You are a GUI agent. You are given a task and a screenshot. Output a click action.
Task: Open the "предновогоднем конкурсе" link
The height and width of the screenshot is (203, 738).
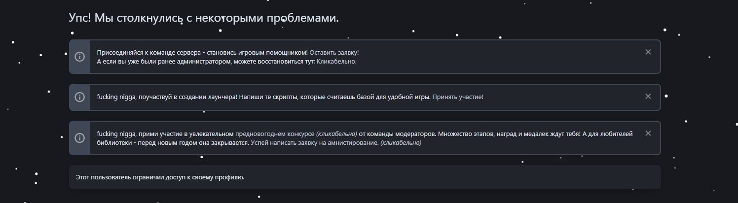click(x=275, y=134)
